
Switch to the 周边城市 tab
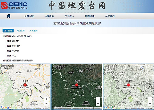[21, 31]
